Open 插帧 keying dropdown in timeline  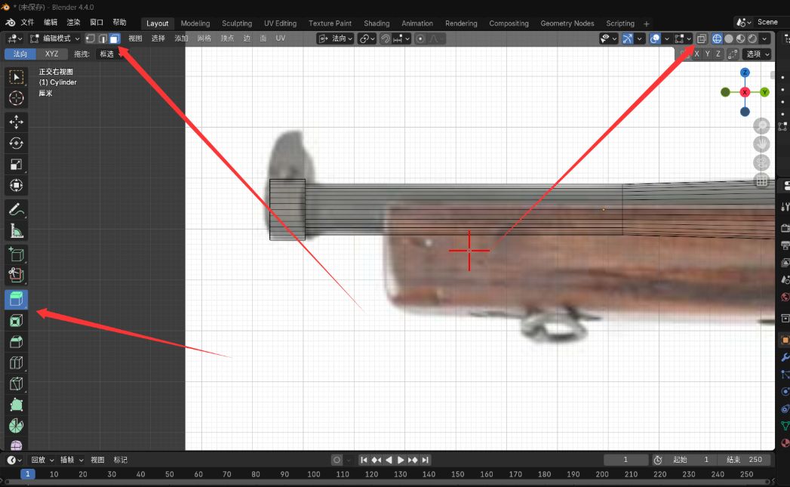72,460
